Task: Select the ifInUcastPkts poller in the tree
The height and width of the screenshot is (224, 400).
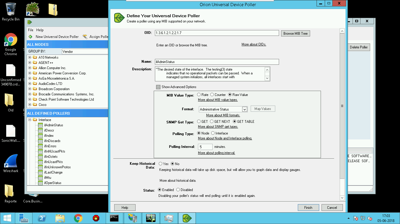Action: click(53, 162)
